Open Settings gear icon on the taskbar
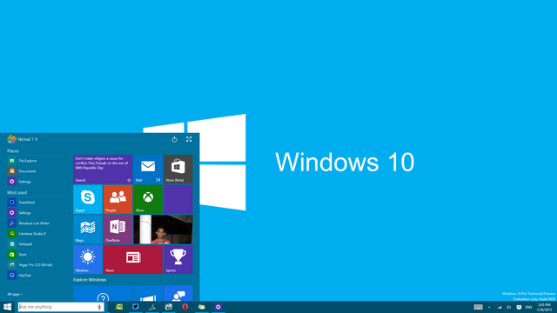This screenshot has height=313, width=557. (x=218, y=307)
